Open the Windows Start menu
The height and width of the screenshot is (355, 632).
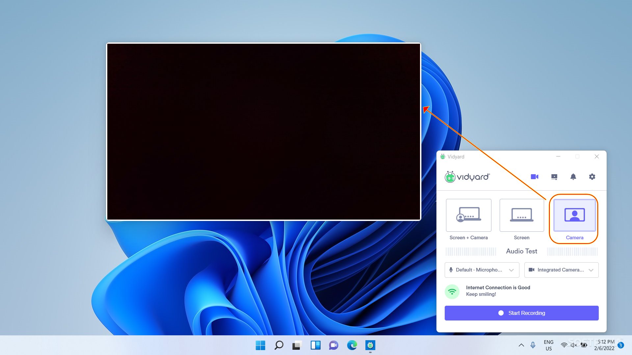coord(260,345)
